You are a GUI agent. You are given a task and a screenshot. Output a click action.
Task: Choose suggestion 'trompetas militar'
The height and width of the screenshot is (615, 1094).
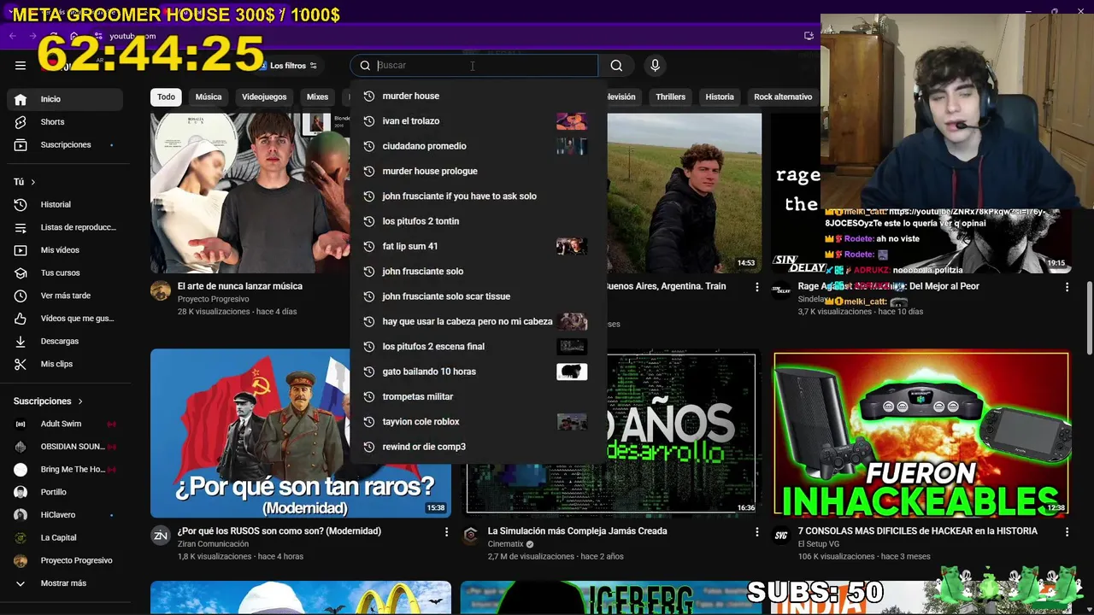[x=479, y=397]
